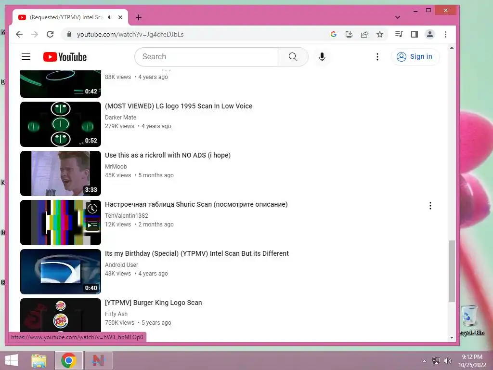Open Intel Scan Birthday video thumbnail
The height and width of the screenshot is (370, 493).
pyautogui.click(x=61, y=272)
